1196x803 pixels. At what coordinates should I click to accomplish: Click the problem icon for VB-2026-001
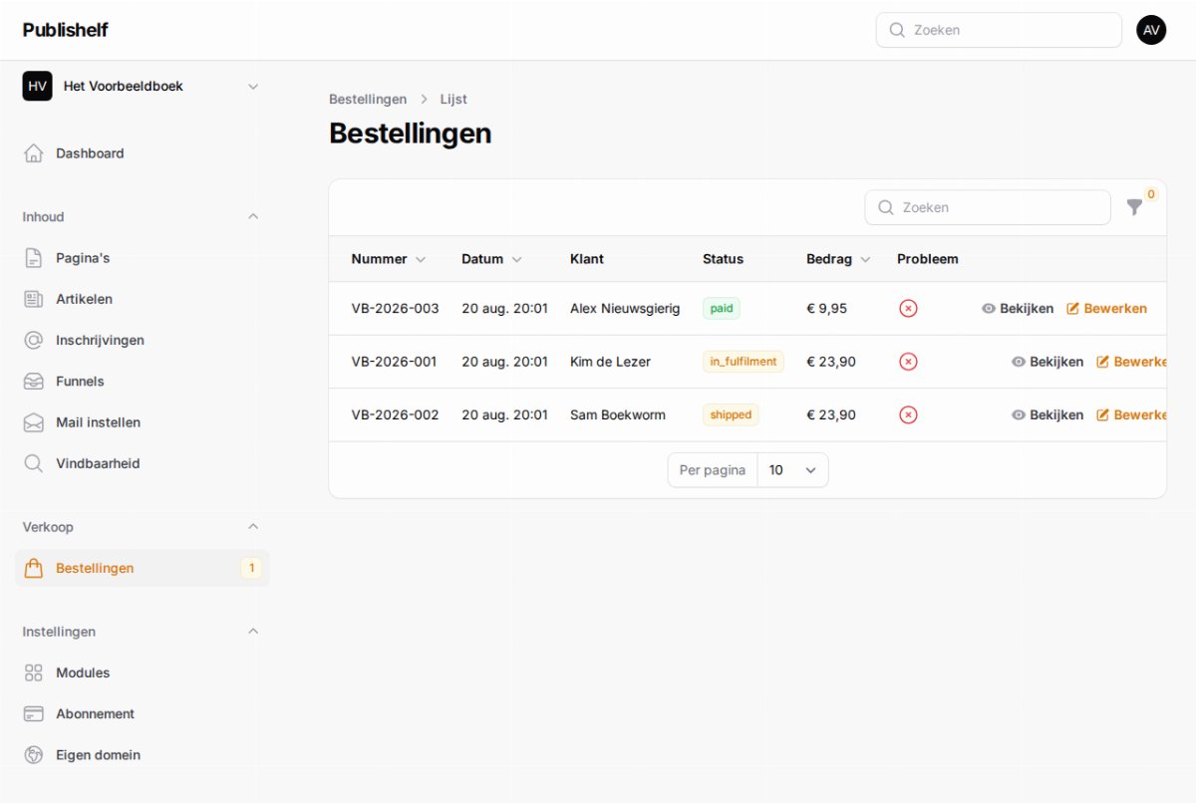coord(908,362)
